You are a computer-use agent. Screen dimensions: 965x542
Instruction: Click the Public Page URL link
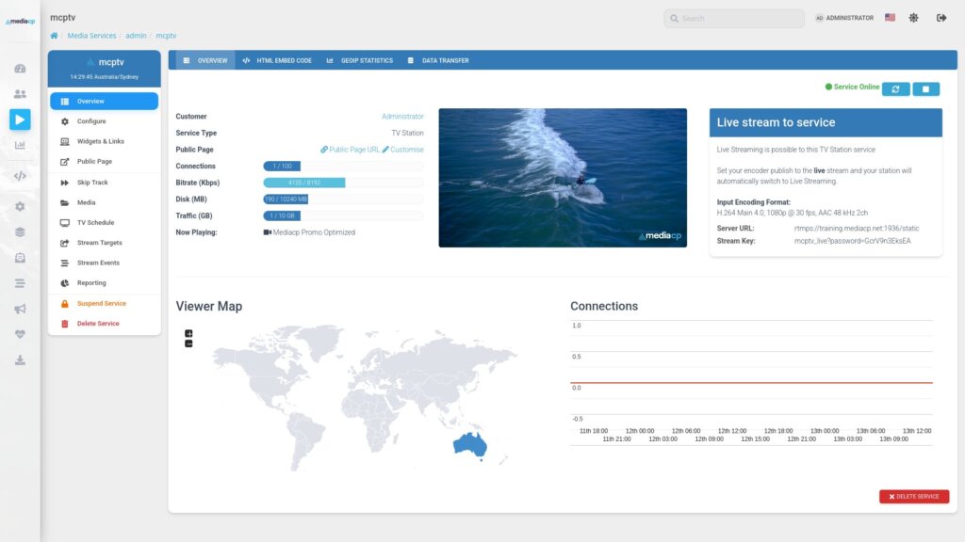point(350,150)
